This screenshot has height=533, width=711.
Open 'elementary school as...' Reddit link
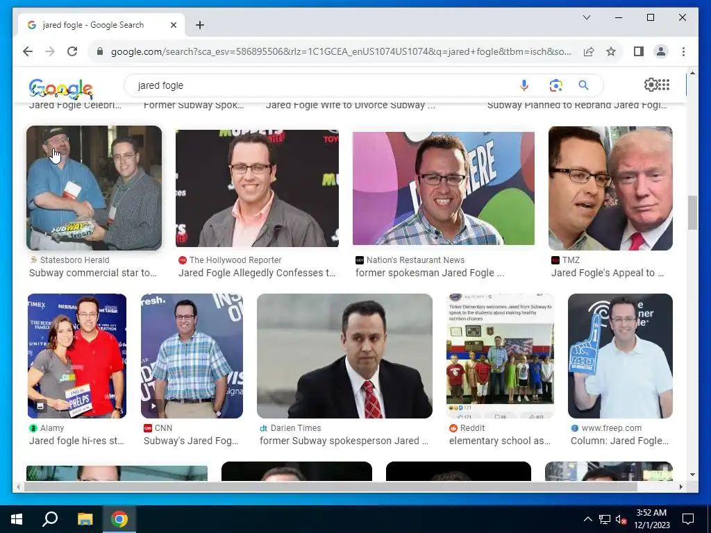click(500, 441)
